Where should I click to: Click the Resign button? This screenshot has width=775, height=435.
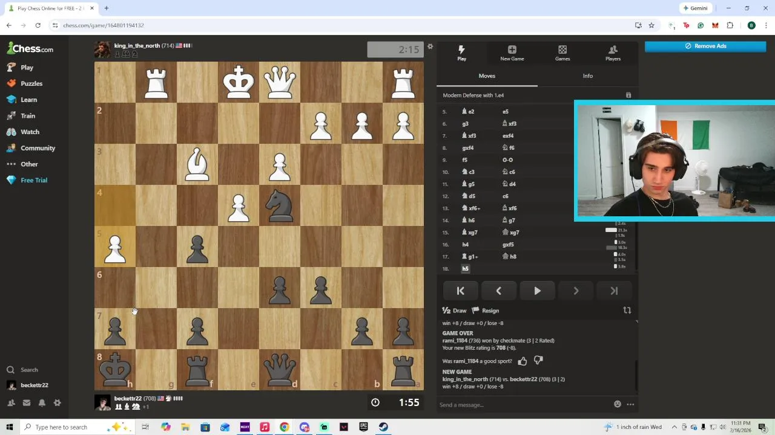click(x=486, y=311)
